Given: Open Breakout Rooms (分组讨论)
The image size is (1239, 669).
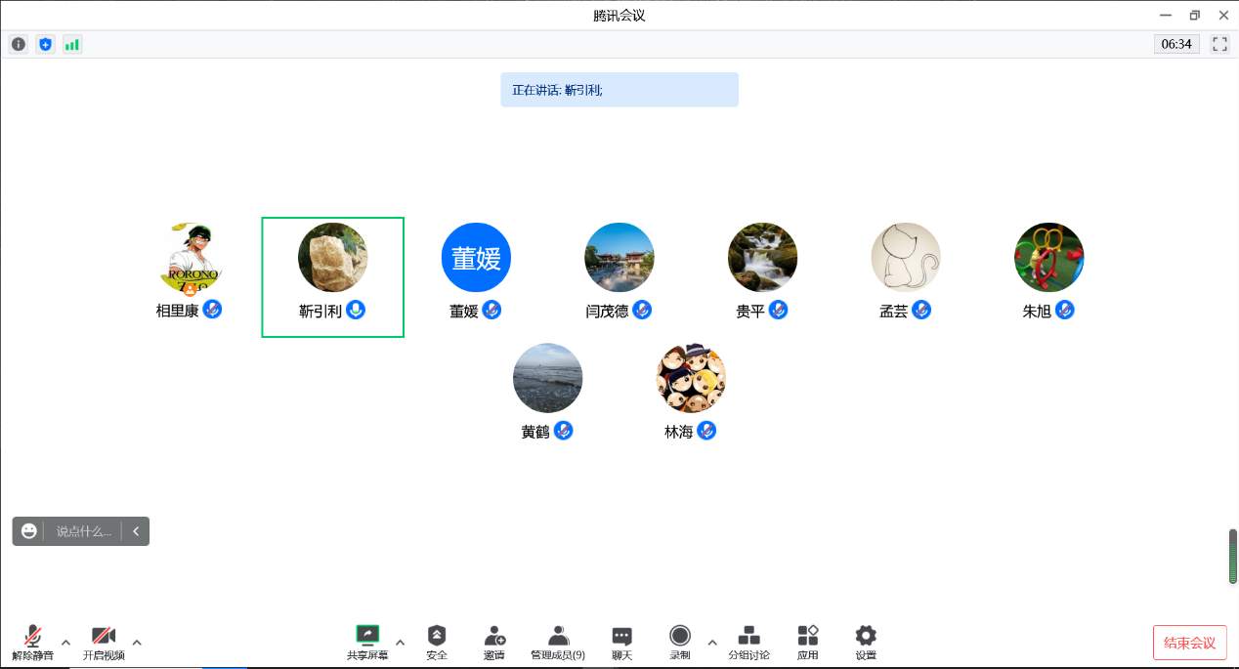Looking at the screenshot, I should coord(748,643).
